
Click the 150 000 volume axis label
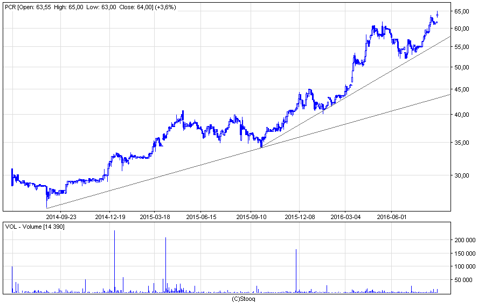[x=465, y=253]
